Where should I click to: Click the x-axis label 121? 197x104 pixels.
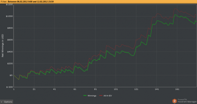click(x=136, y=89)
